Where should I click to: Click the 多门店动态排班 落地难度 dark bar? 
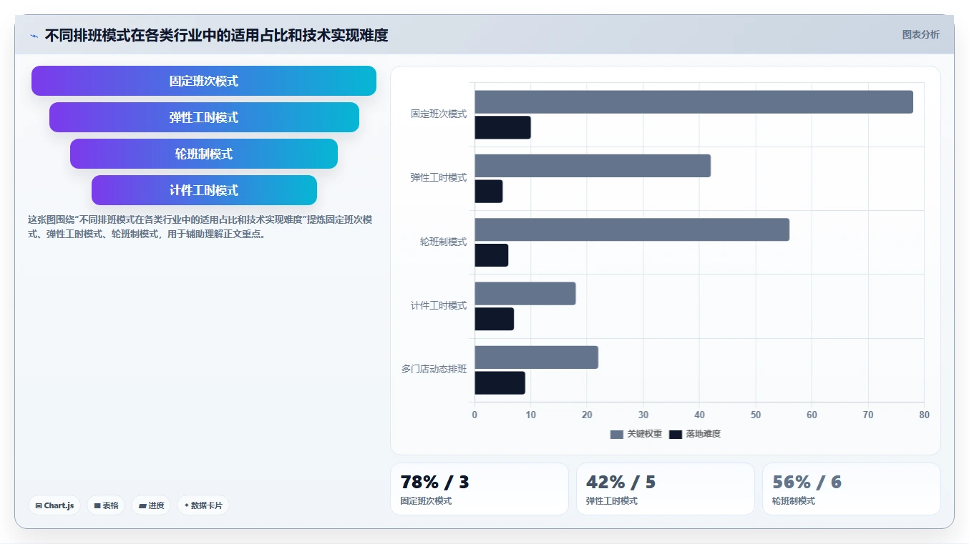(x=500, y=382)
